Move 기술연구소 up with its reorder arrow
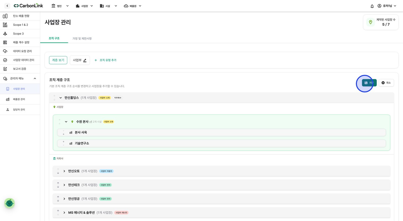Screen dimensions: 403x221 tap(63, 142)
